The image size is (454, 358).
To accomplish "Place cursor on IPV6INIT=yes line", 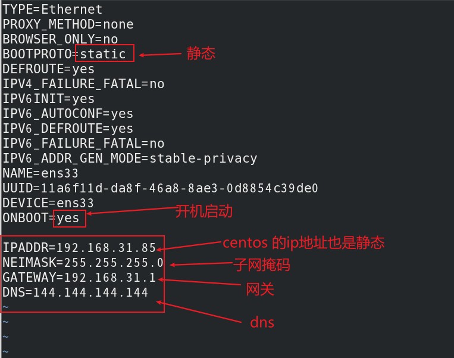I will [x=49, y=99].
